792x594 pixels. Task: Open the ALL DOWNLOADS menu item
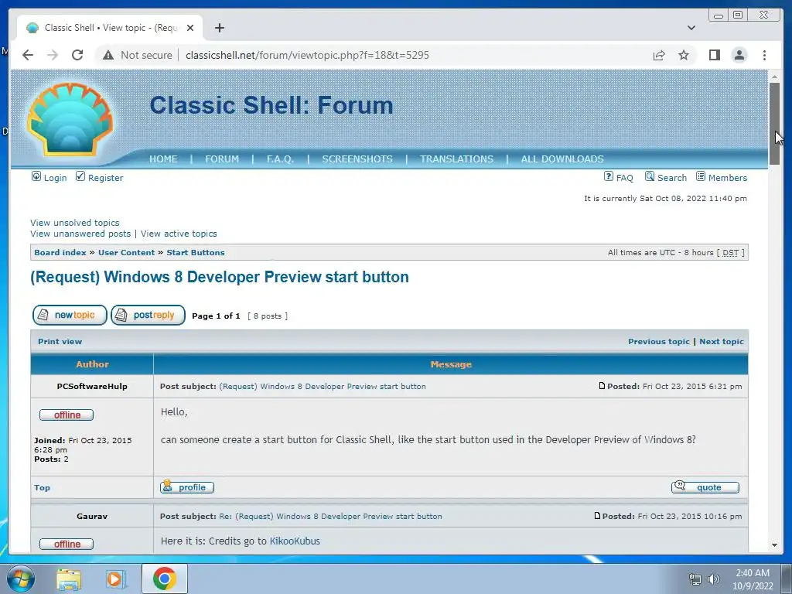coord(562,159)
